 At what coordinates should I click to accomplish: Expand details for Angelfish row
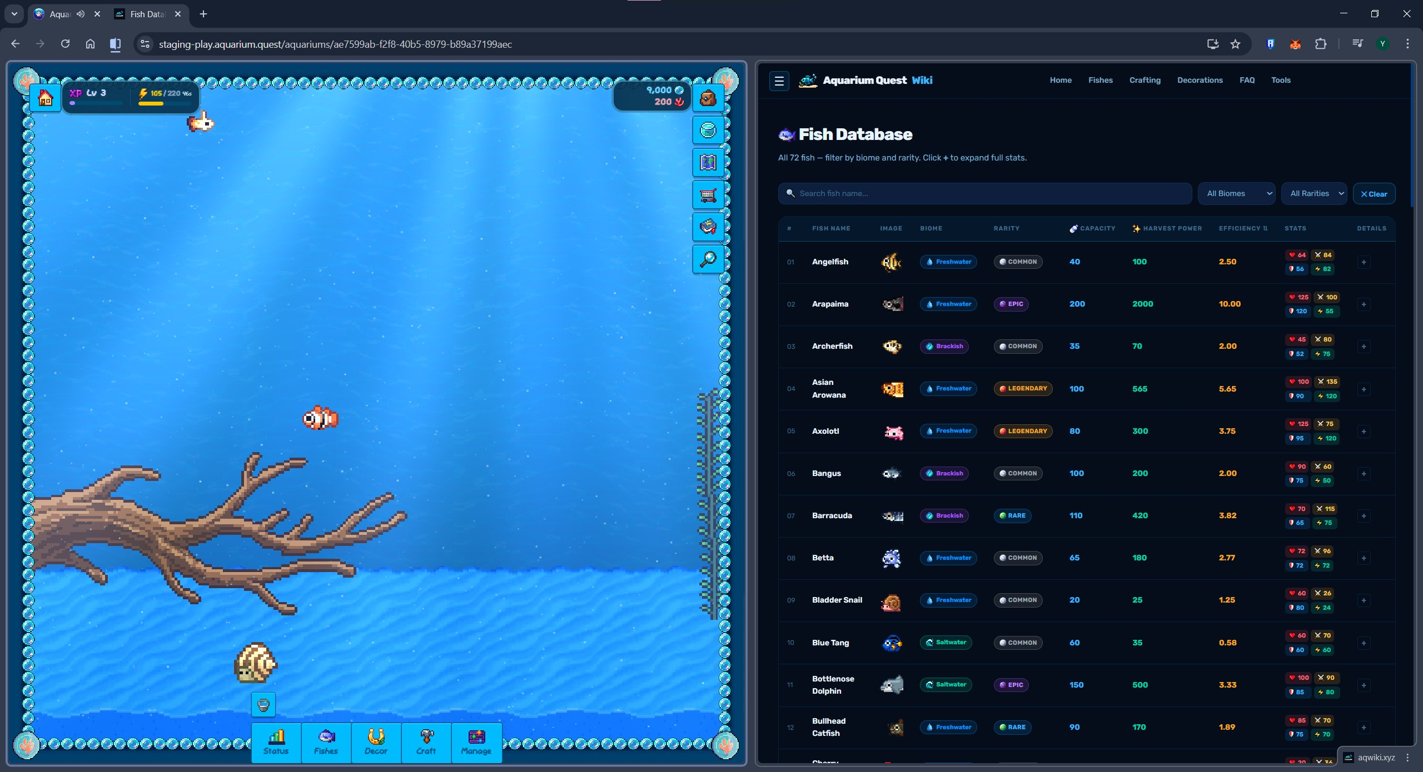coord(1364,262)
